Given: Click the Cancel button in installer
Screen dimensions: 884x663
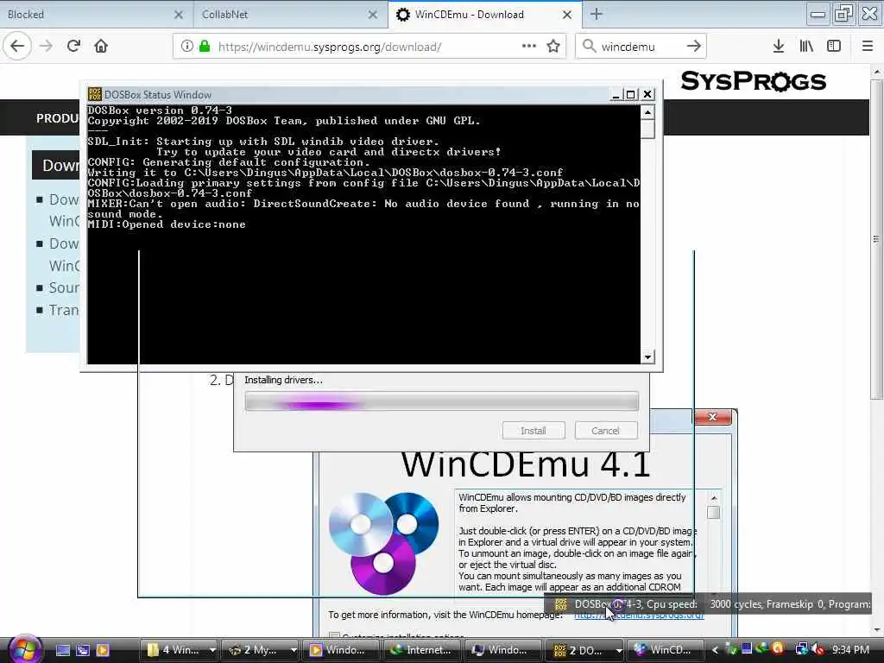Looking at the screenshot, I should 606,431.
